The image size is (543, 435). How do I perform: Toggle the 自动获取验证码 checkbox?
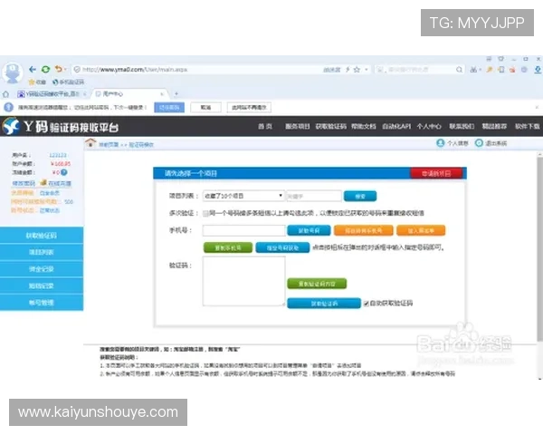coord(367,304)
